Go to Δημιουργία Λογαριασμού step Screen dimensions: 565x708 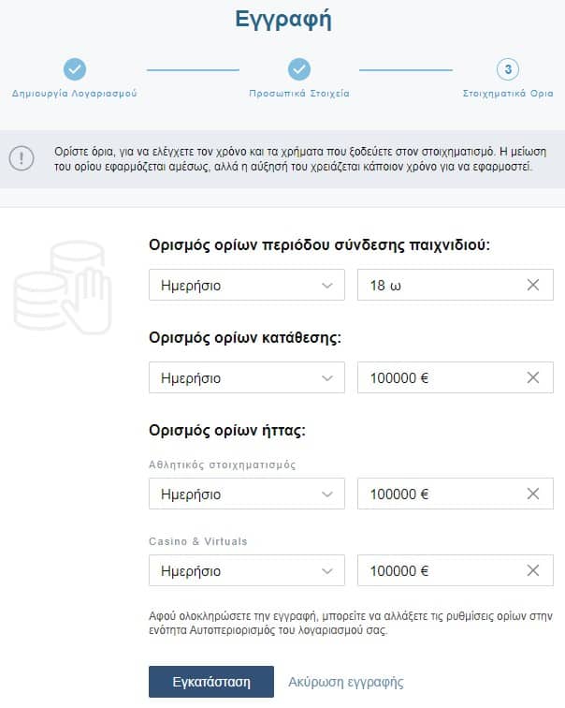point(74,94)
